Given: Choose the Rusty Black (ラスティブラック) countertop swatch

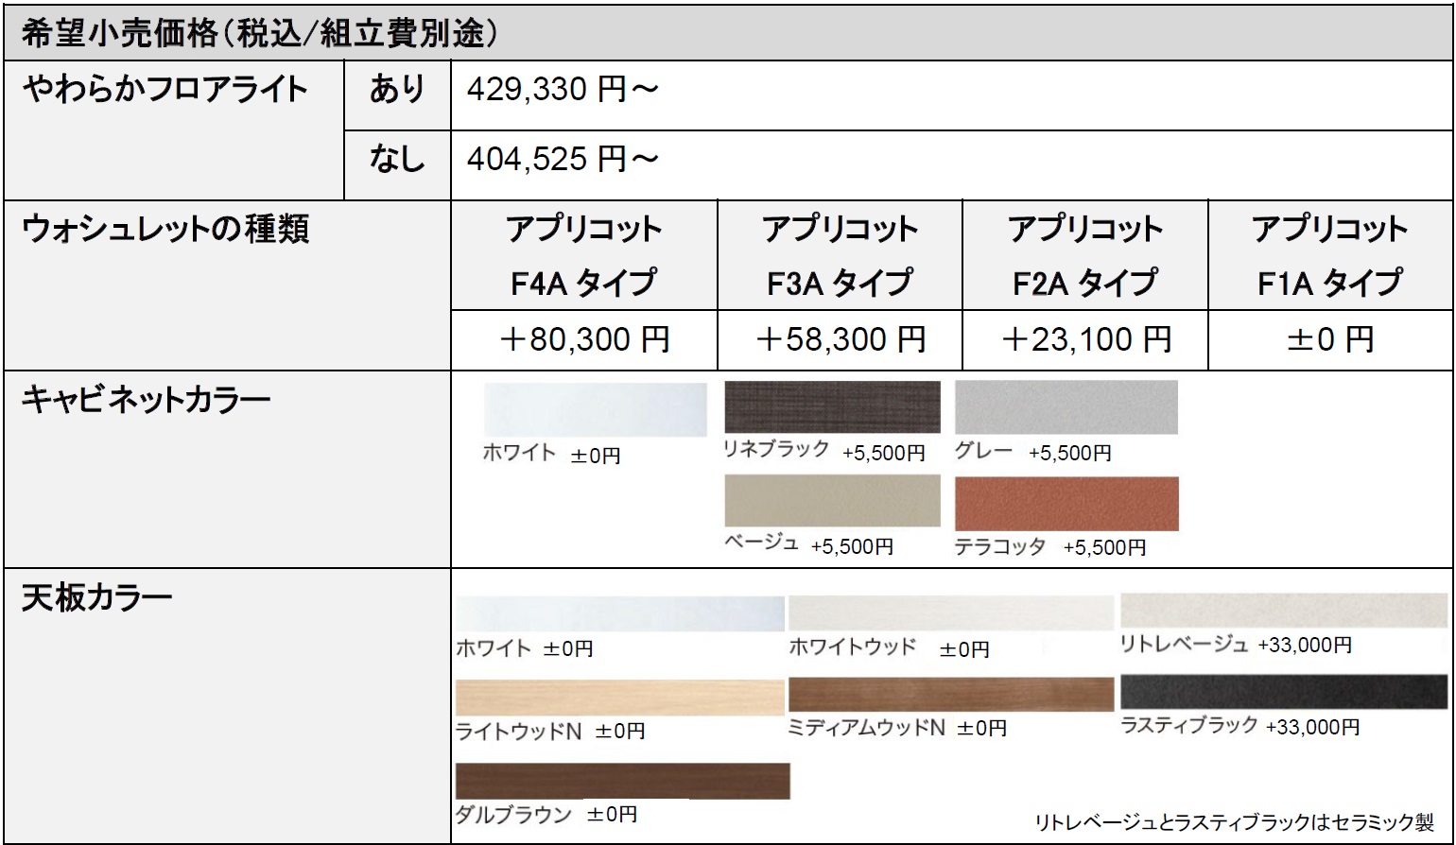Looking at the screenshot, I should (1283, 691).
